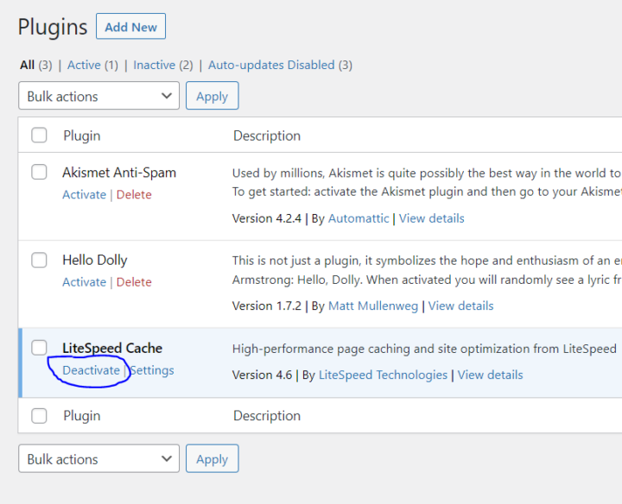Toggle the select-all checkbox in table header
This screenshot has height=504, width=622.
click(x=40, y=135)
